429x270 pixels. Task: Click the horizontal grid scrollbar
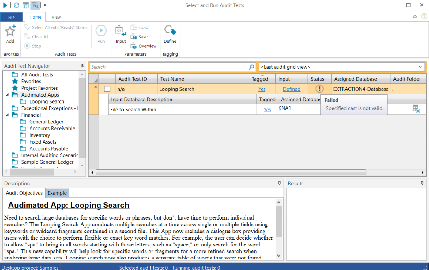coord(231,173)
